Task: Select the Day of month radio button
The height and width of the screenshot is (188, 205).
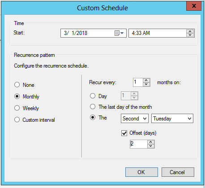Action: 93,96
